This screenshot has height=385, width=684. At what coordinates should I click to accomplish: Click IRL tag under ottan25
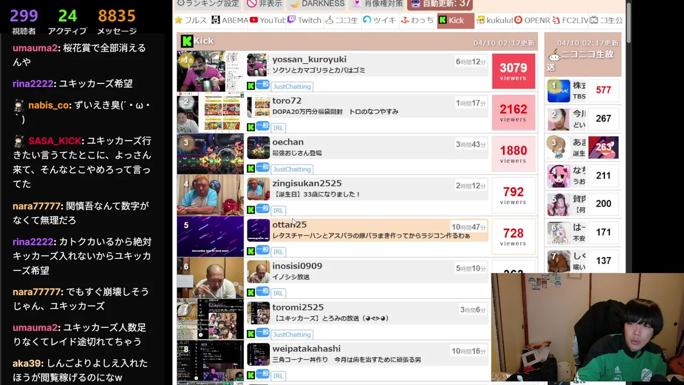(x=278, y=252)
